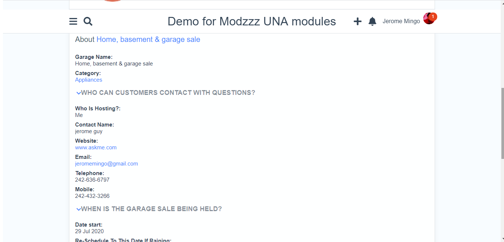The image size is (504, 242).
Task: Click the search magnifier icon
Action: pos(88,21)
